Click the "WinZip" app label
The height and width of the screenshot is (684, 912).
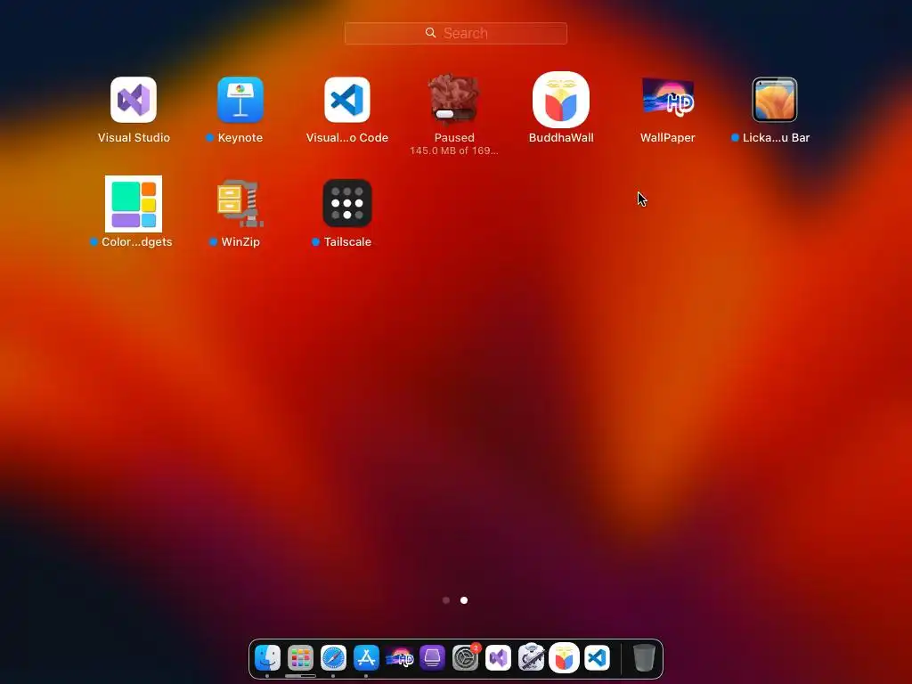(240, 242)
